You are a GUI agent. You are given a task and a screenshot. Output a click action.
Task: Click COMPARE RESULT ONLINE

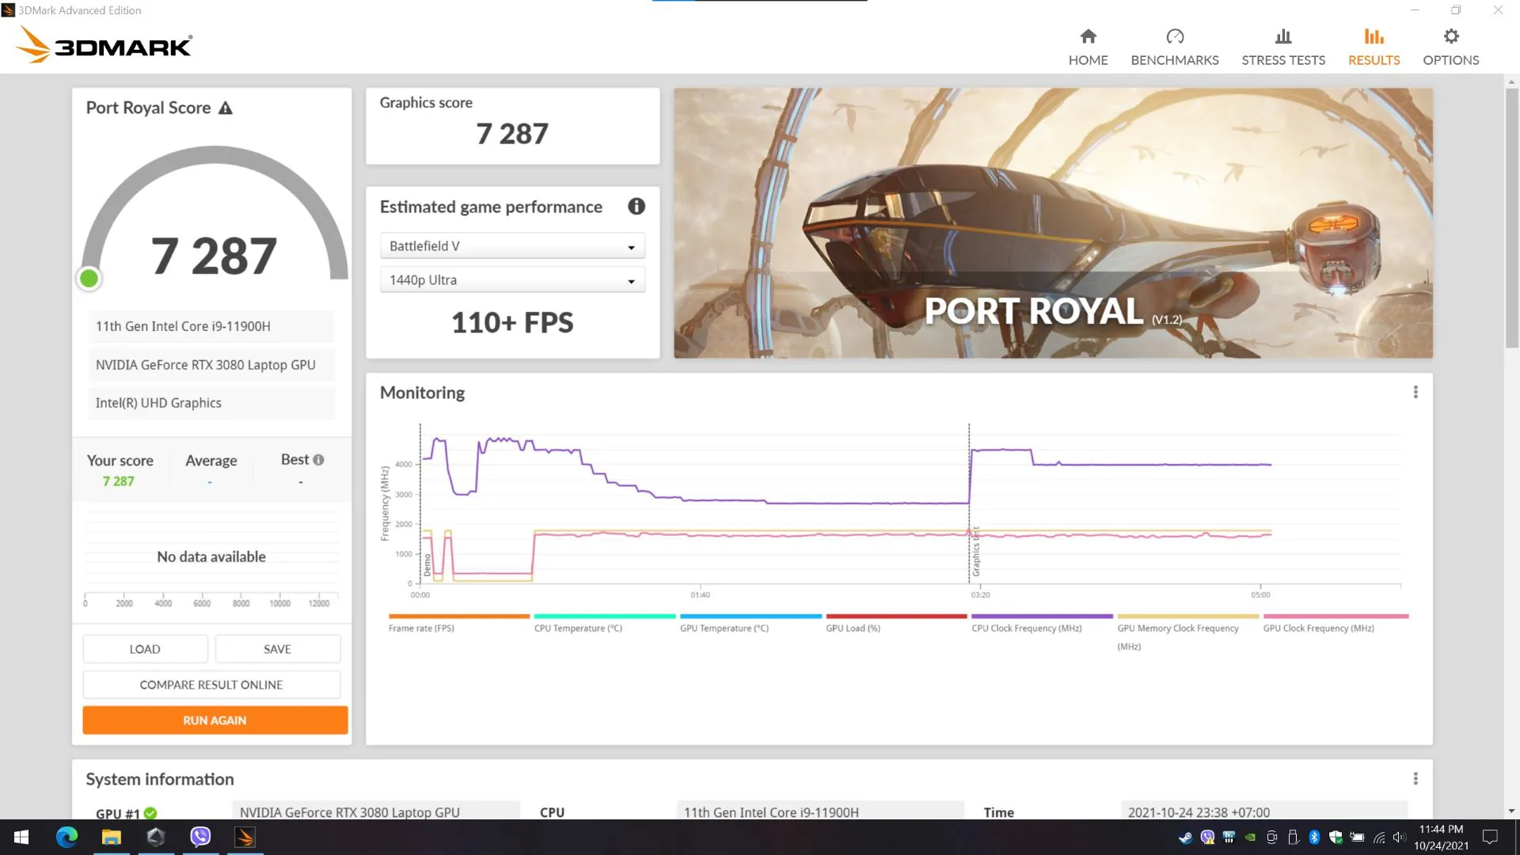[211, 685]
